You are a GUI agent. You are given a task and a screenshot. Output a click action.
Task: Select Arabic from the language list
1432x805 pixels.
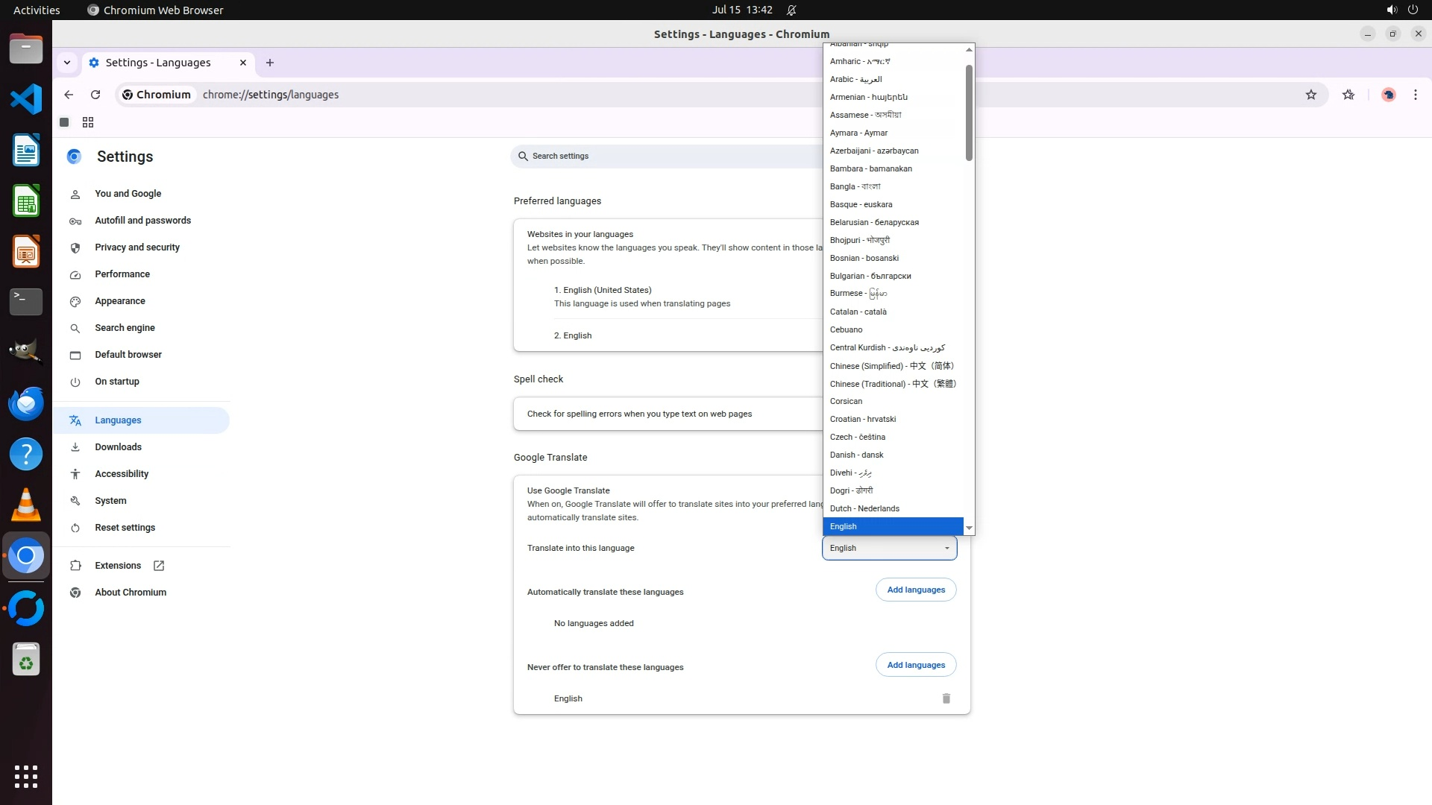[855, 79]
